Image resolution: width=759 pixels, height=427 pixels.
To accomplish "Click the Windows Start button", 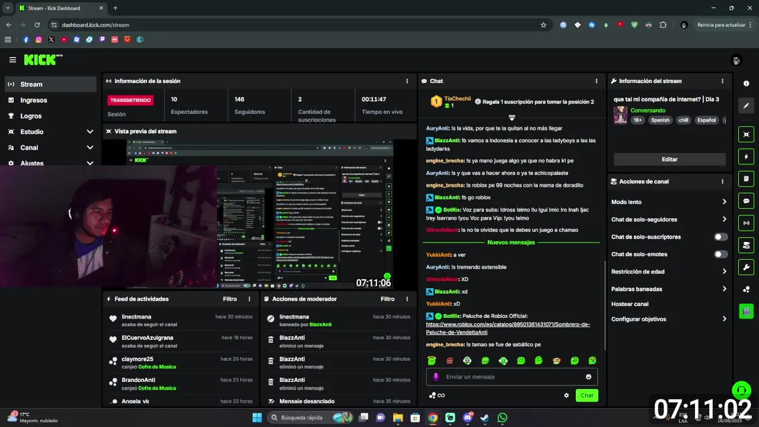I will 257,418.
